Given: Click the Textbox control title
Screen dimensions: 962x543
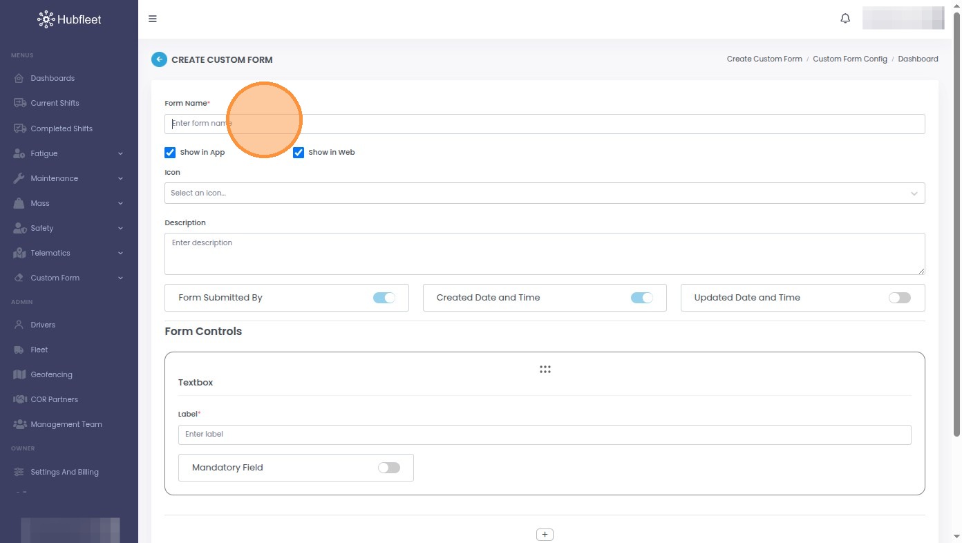Looking at the screenshot, I should pos(196,383).
